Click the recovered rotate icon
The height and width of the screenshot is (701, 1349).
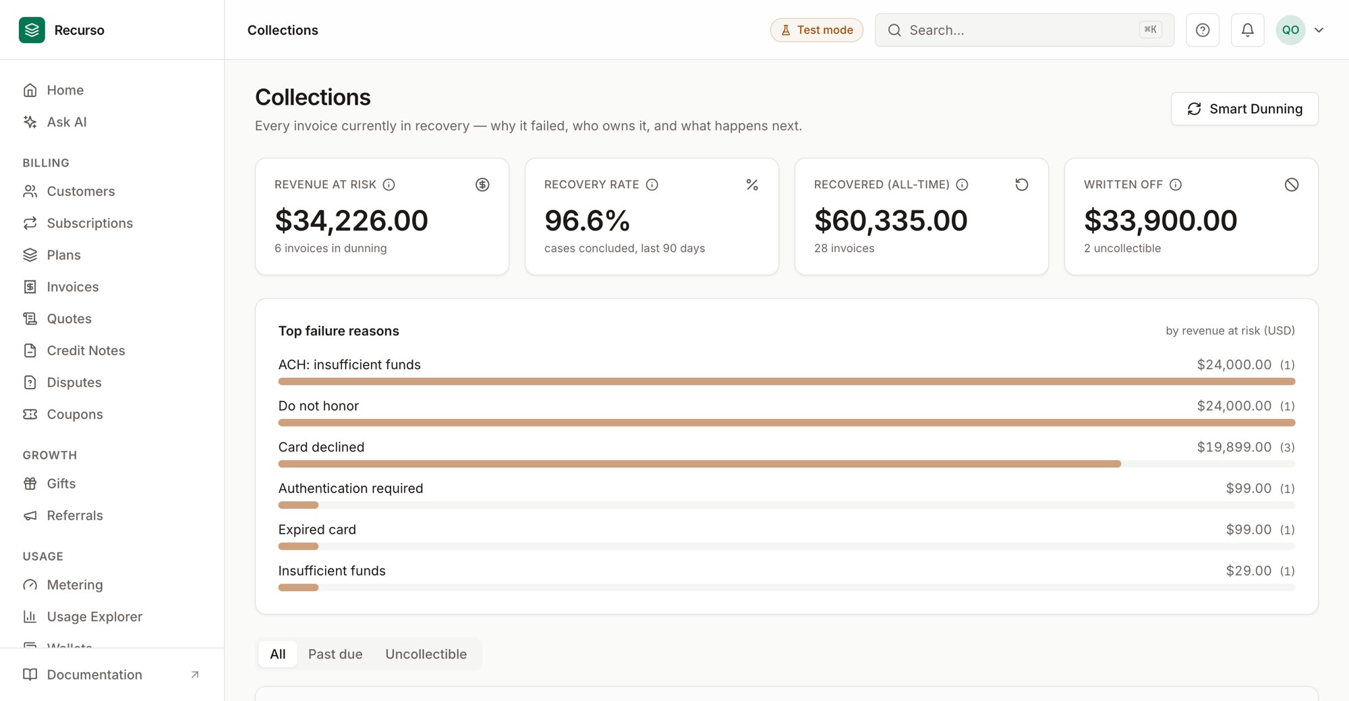[x=1022, y=184]
